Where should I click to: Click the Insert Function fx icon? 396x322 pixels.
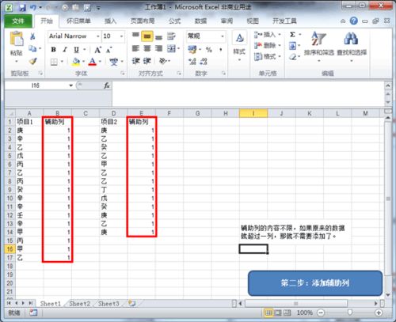pos(107,85)
